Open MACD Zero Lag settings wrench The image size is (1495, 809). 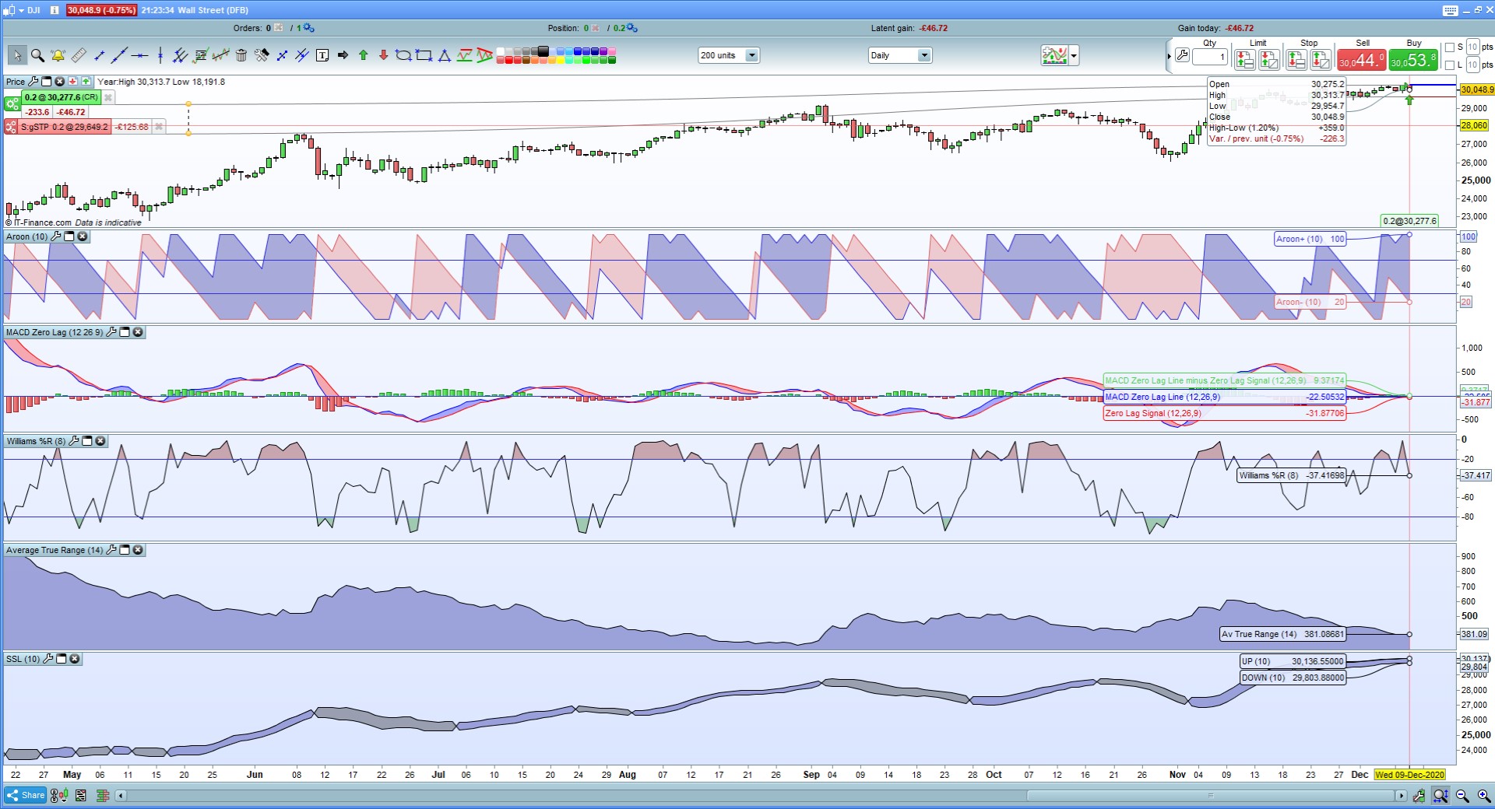(x=111, y=332)
